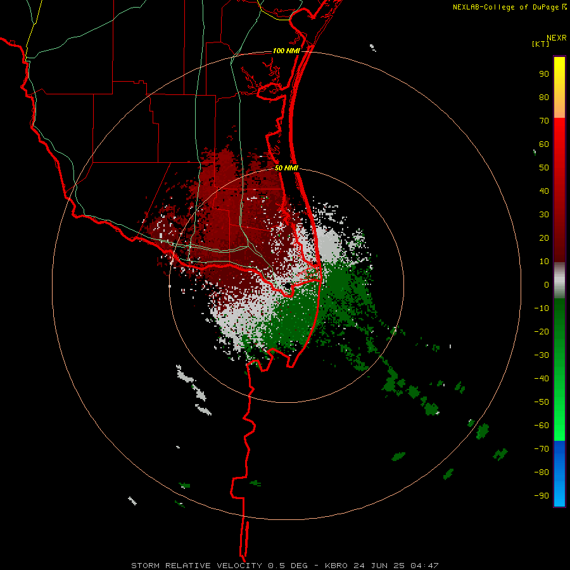Click the -90 knot label on the scale
Screen dimensions: 570x570
point(541,496)
